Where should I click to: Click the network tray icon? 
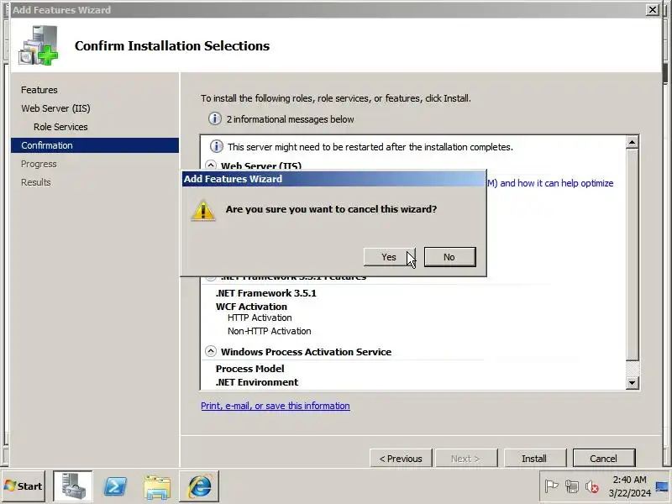(572, 486)
